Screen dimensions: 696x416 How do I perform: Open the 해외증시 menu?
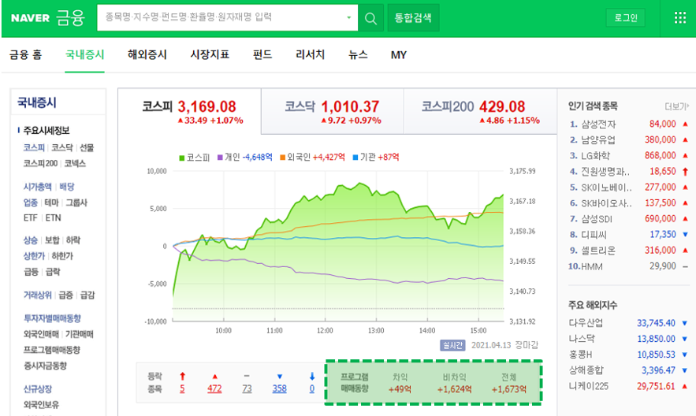coord(147,54)
